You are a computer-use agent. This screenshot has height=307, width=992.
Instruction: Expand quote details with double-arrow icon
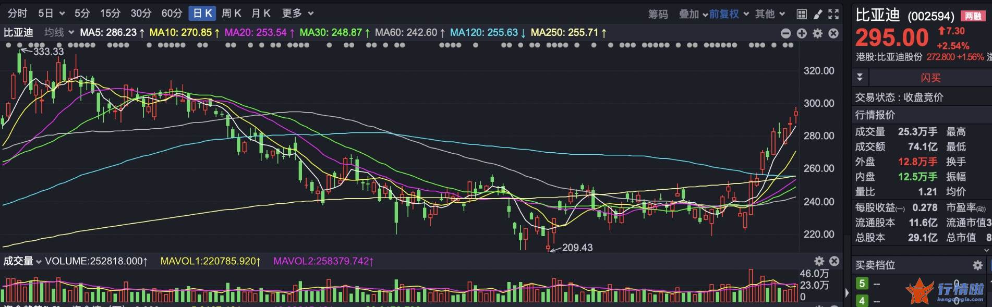click(860, 78)
